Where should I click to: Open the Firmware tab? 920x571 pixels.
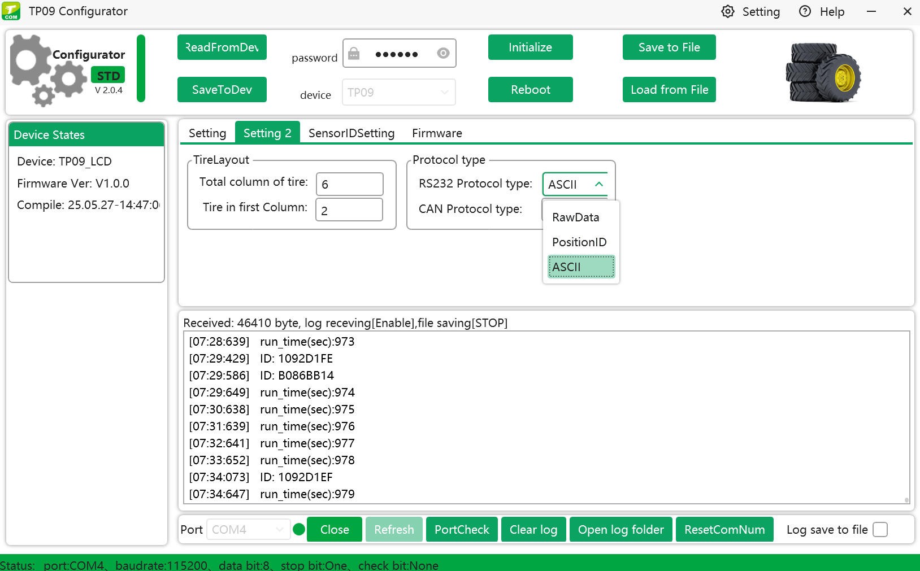click(437, 133)
